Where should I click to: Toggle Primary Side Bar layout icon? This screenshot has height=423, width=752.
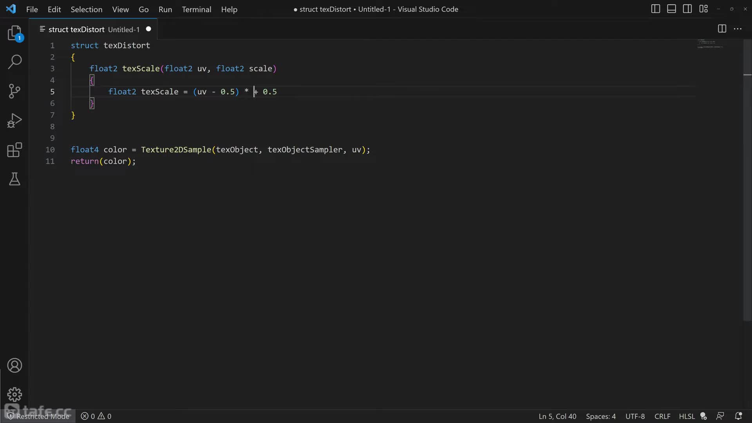click(x=655, y=9)
